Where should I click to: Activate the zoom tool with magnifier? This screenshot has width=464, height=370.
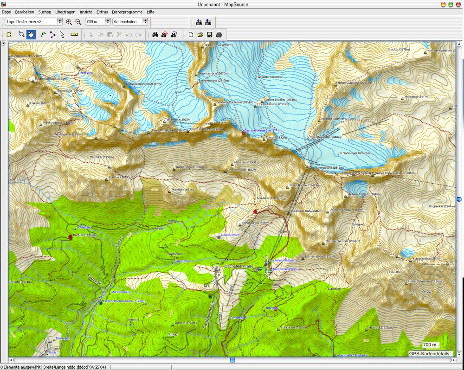click(21, 34)
